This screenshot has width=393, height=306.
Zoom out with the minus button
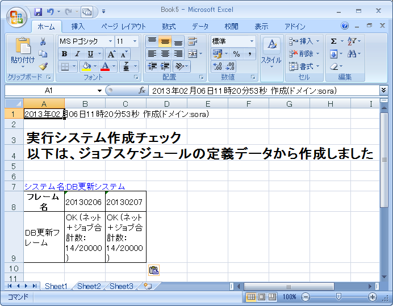306,297
